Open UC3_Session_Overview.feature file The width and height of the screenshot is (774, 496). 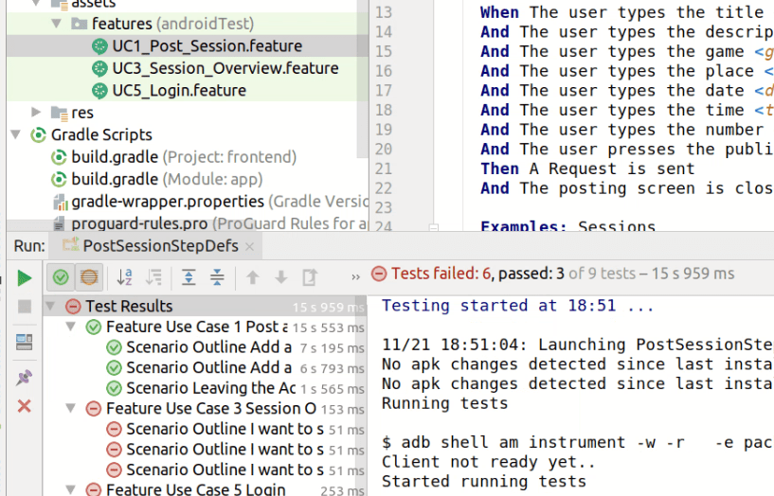point(225,68)
